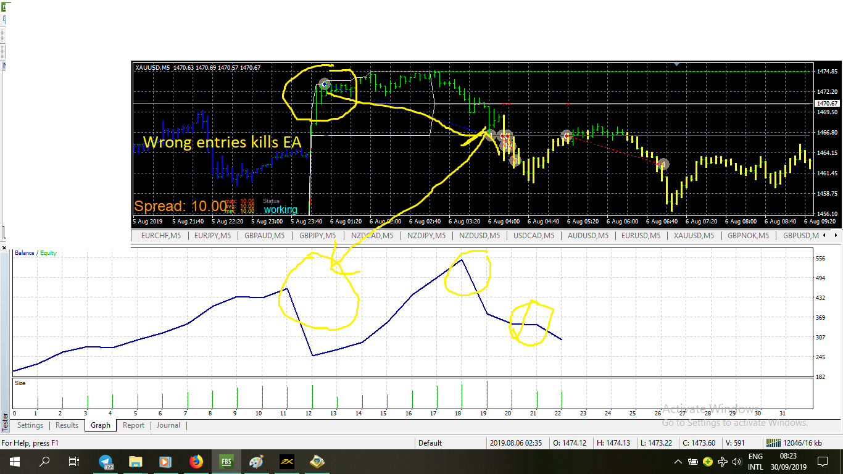This screenshot has width=843, height=474.
Task: Switch to the GBPJPY,M5 chart tab
Action: pos(317,235)
